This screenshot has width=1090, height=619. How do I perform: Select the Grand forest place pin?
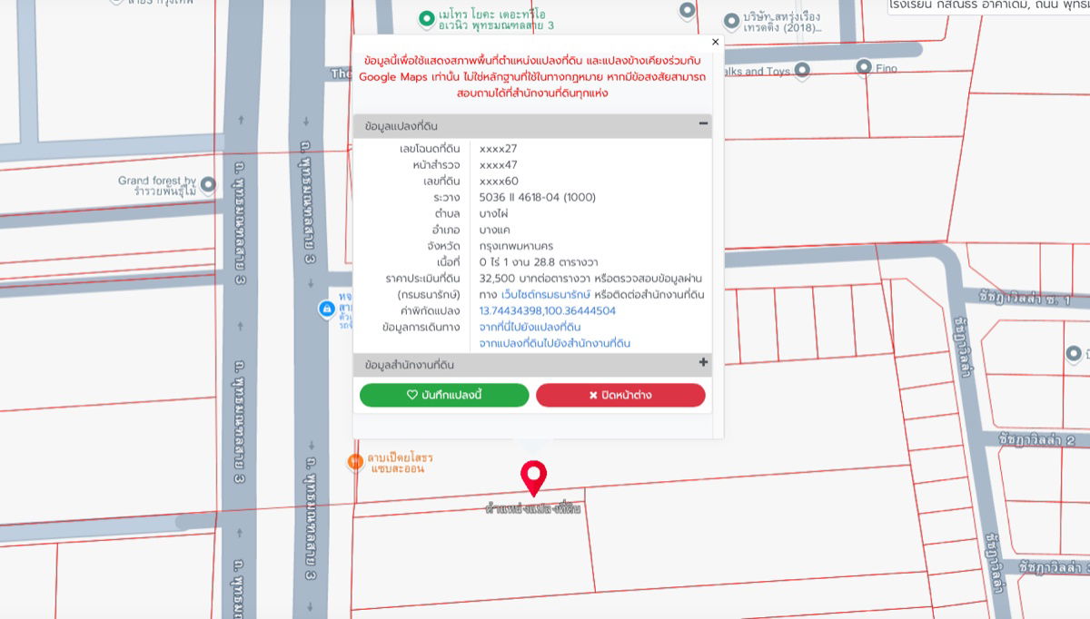pyautogui.click(x=208, y=185)
